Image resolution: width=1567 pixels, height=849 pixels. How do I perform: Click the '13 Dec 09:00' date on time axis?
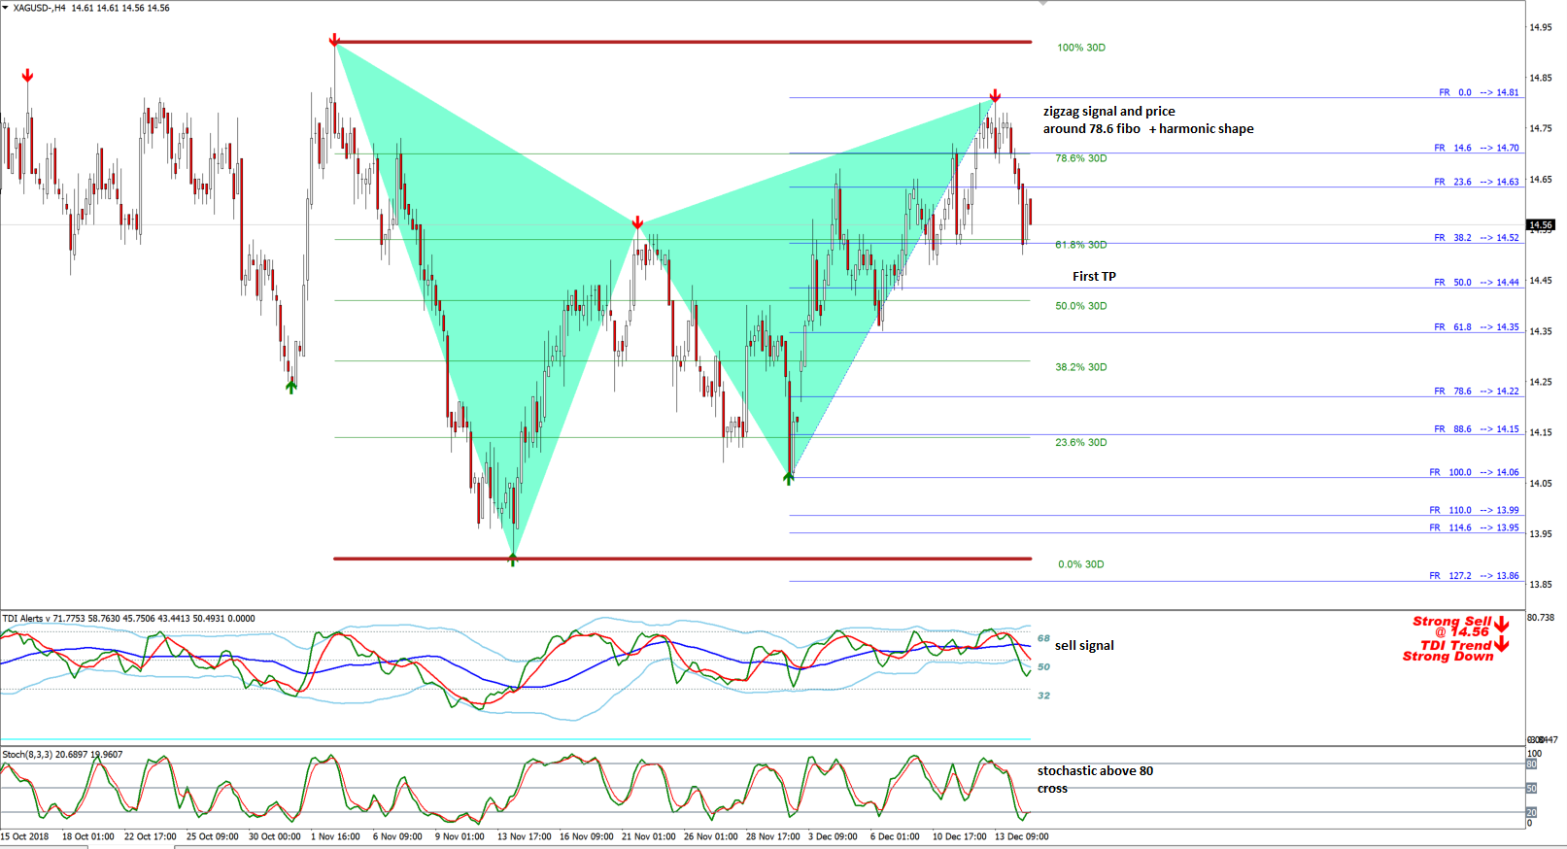(x=1021, y=836)
